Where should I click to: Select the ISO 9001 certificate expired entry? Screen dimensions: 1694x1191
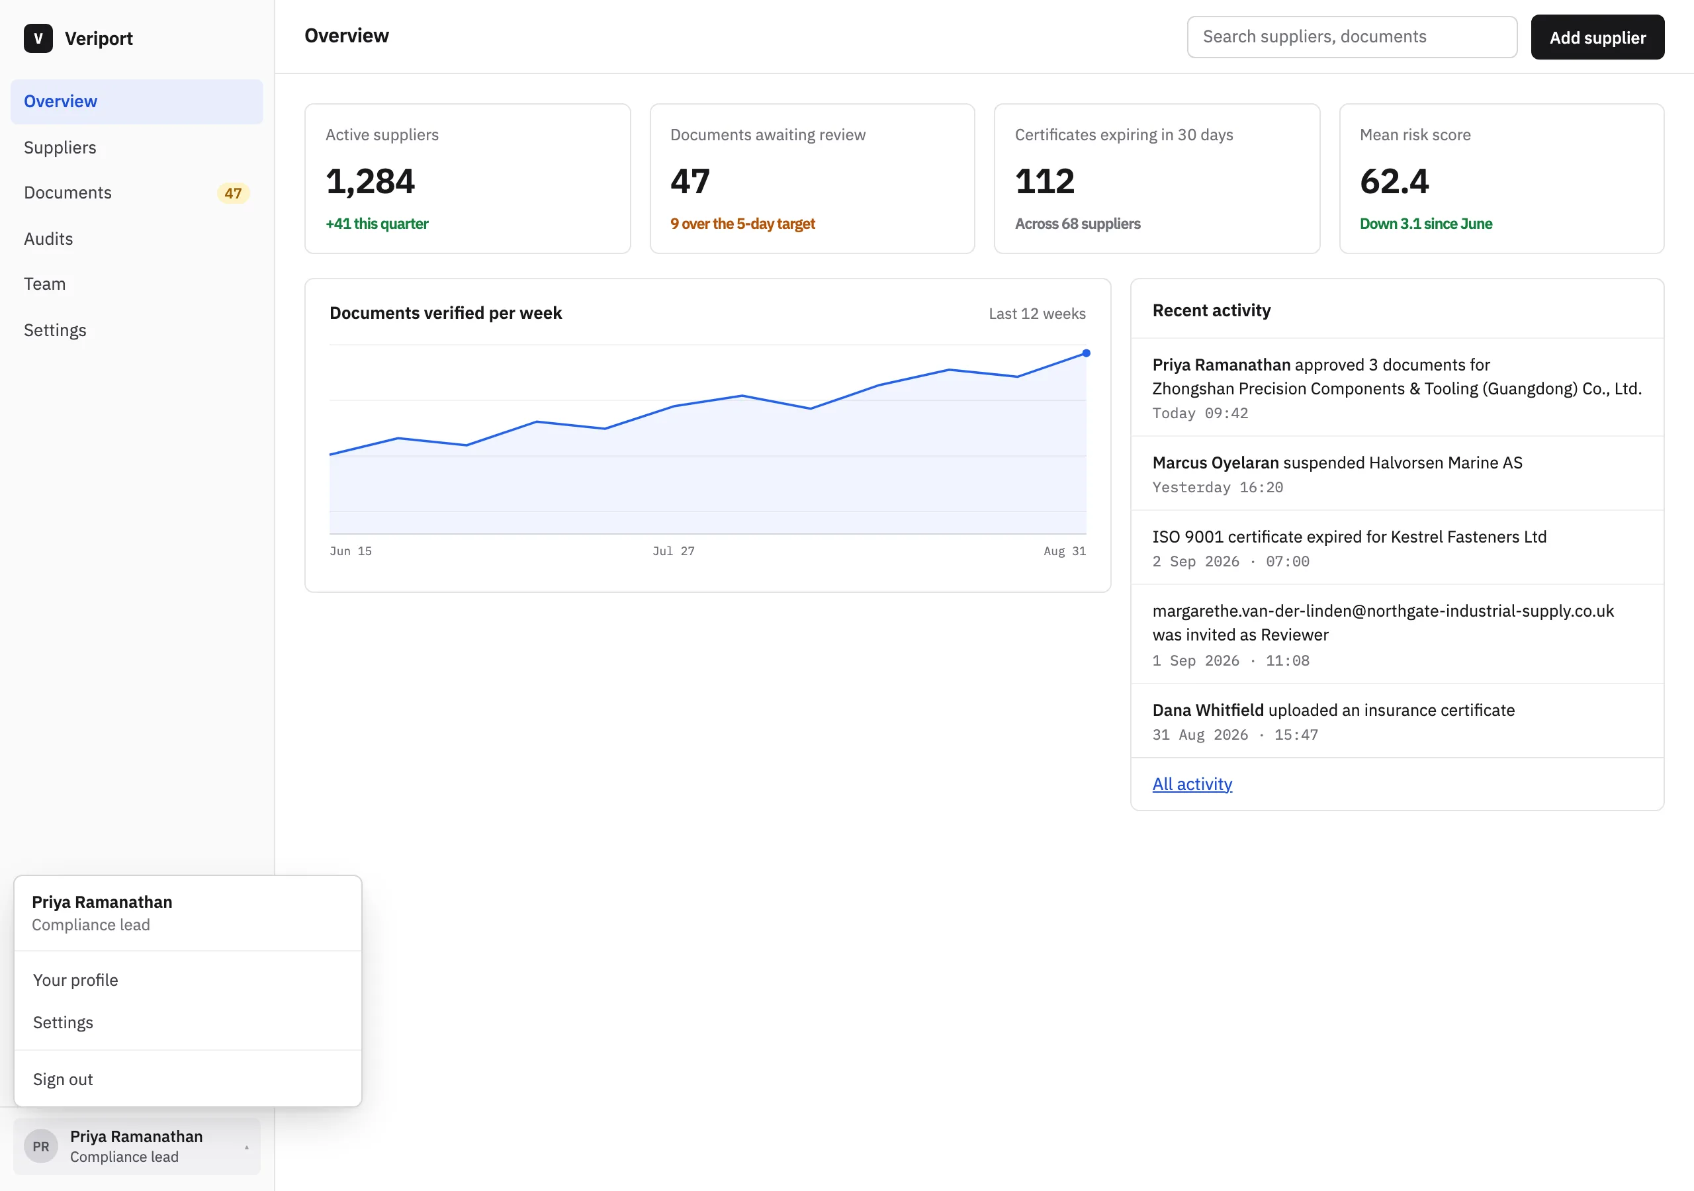1397,548
